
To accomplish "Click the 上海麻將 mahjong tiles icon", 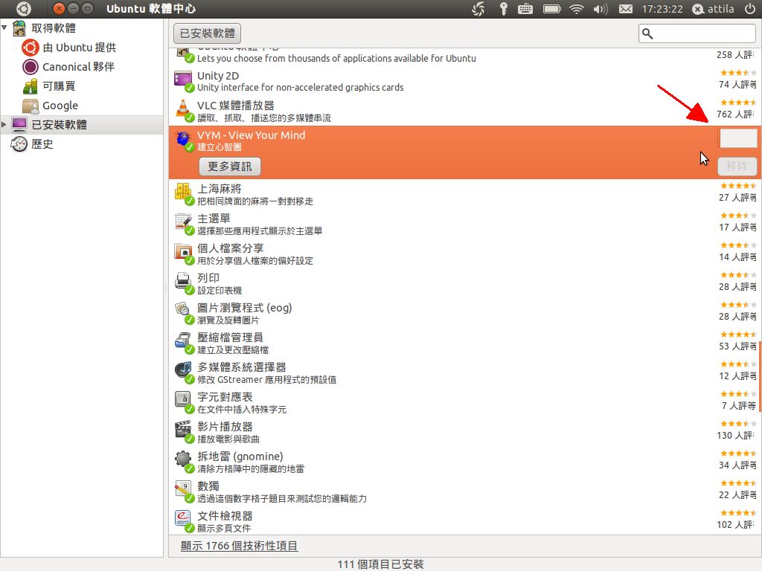I will [183, 193].
